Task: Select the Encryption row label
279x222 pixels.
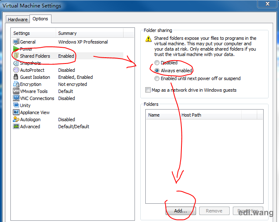Action: pos(31,84)
